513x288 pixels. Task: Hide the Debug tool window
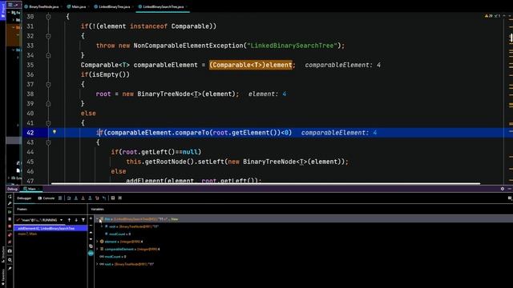point(510,189)
